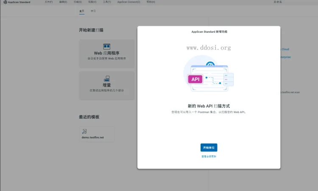Open the demo.testfire.net template name
This screenshot has width=318, height=191.
[x=93, y=138]
